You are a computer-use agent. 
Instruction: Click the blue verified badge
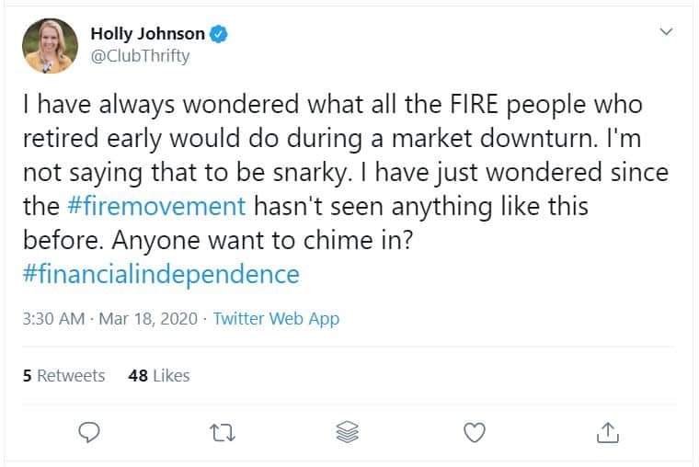click(218, 34)
